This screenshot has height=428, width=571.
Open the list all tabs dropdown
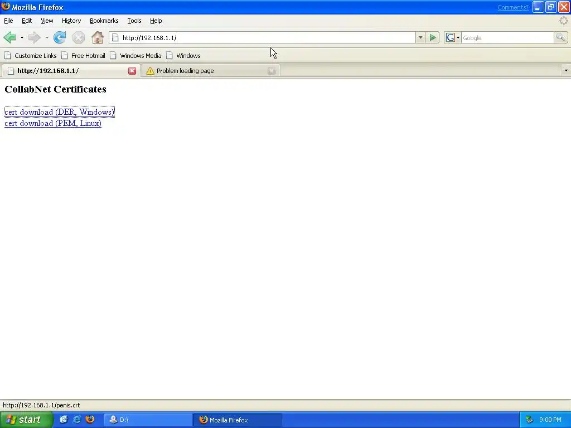pos(566,71)
